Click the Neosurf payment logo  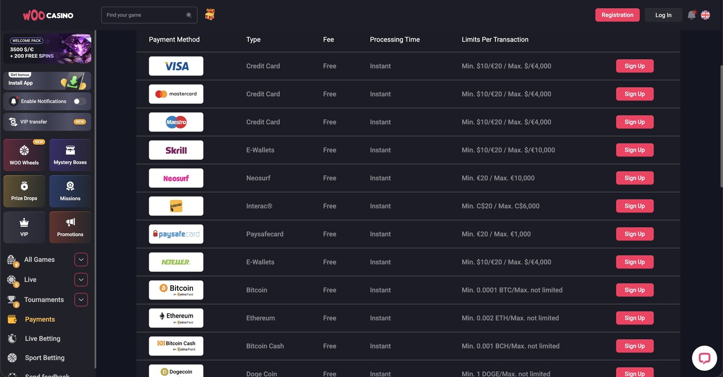(176, 178)
